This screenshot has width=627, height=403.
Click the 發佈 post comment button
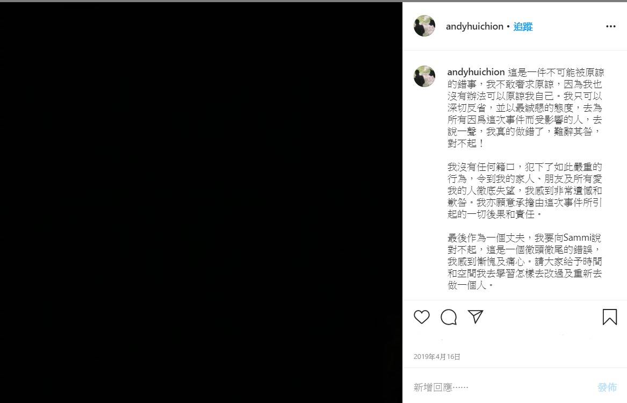tap(607, 387)
